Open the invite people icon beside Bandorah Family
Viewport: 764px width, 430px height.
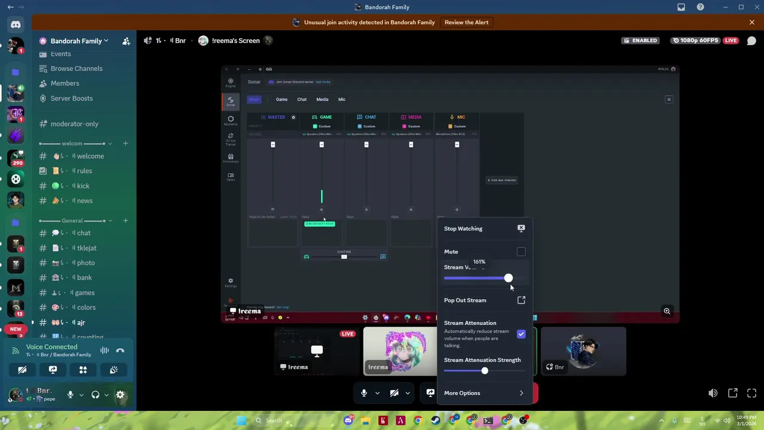point(126,41)
